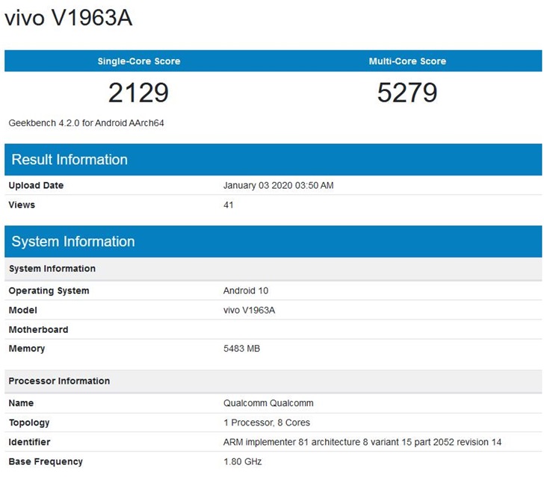
Task: Click the Motherboard row label
Action: pos(38,329)
